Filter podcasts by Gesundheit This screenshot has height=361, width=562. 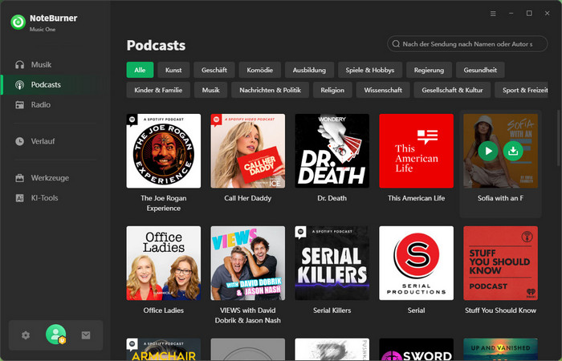pos(480,70)
